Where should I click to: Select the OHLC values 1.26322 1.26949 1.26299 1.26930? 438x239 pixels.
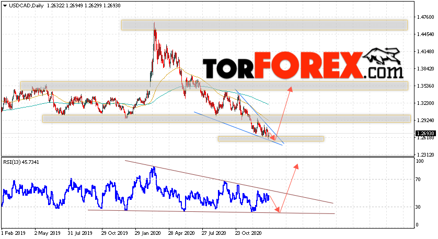(83, 6)
